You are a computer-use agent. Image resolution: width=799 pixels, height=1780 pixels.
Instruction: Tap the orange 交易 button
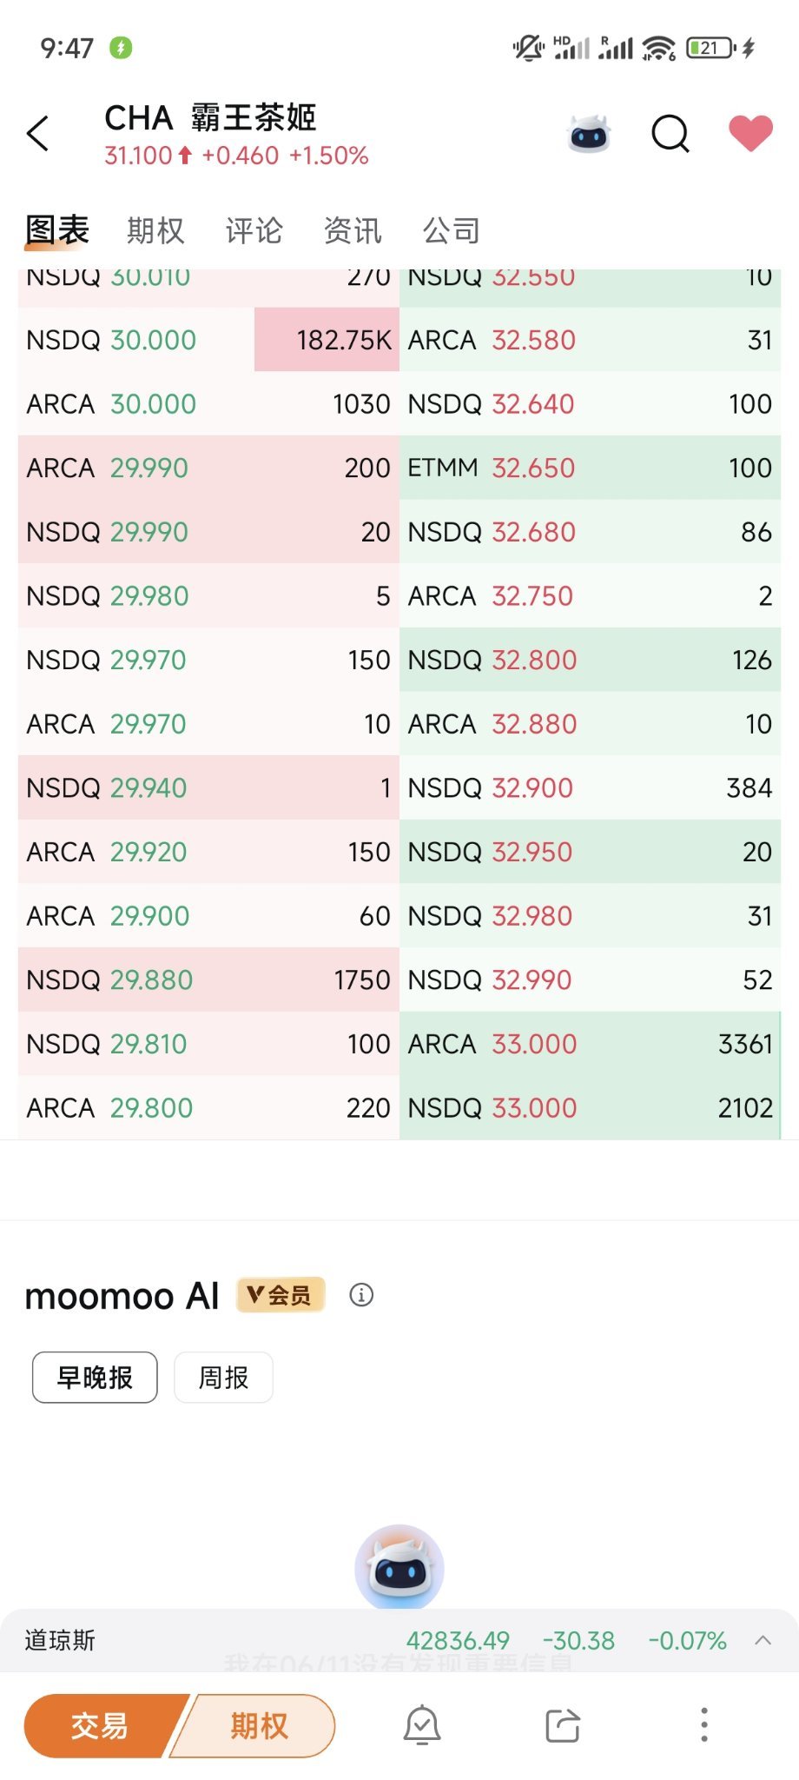pos(100,1726)
